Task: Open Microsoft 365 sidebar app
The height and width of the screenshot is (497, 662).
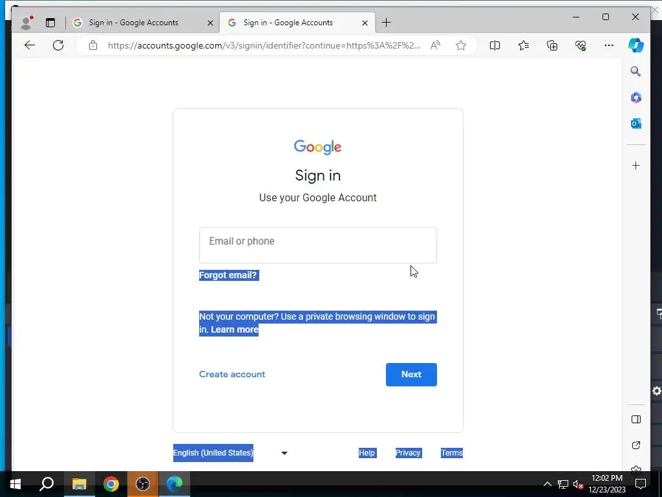Action: [x=636, y=98]
